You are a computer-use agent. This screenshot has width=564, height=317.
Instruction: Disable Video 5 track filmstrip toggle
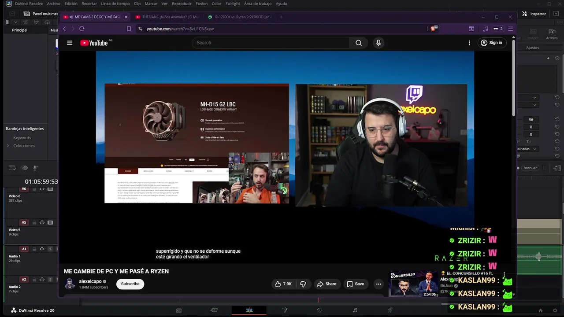(x=50, y=223)
